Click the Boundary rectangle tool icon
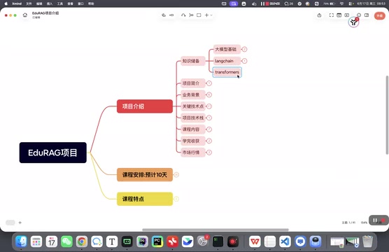389x252 pixels. [199, 15]
